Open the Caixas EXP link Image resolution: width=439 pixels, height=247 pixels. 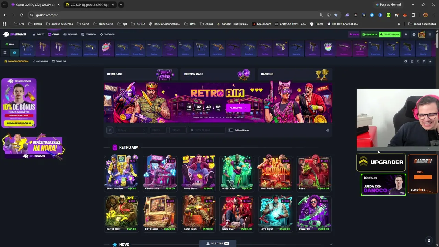pos(59,61)
